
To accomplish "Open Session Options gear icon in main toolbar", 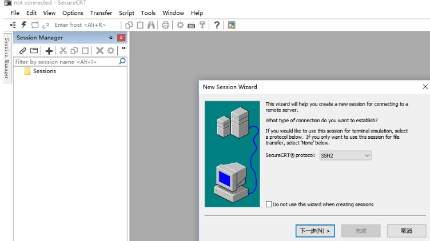I will pos(180,25).
